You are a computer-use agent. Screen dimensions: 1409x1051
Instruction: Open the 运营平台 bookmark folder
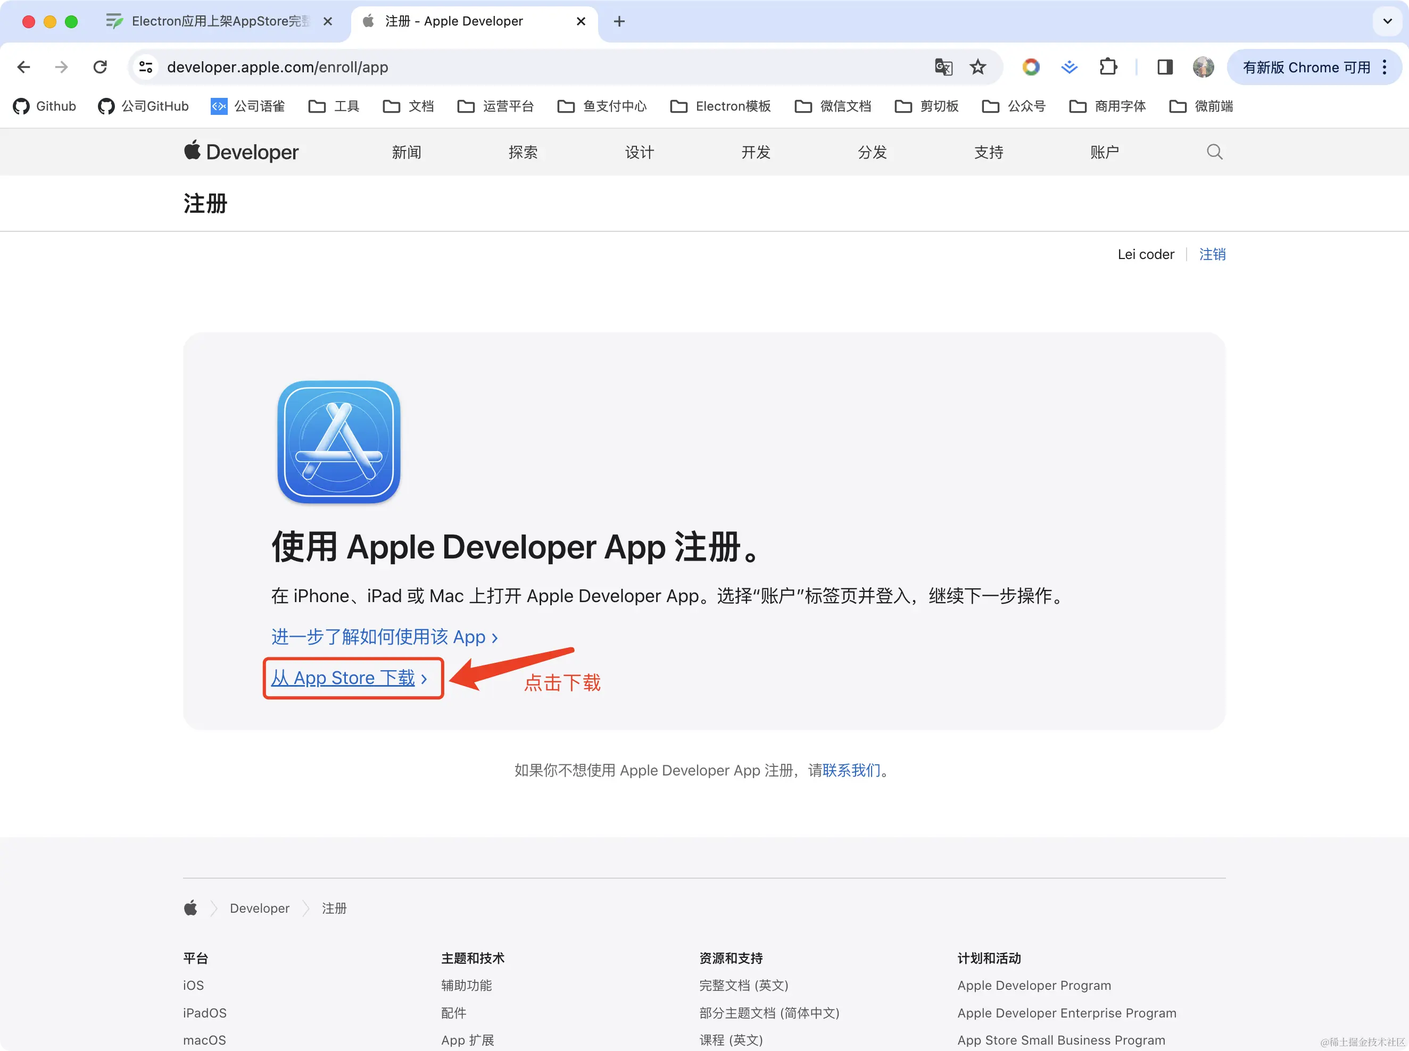(496, 106)
